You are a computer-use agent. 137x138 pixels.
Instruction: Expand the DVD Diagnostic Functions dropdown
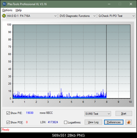[x=77, y=16]
